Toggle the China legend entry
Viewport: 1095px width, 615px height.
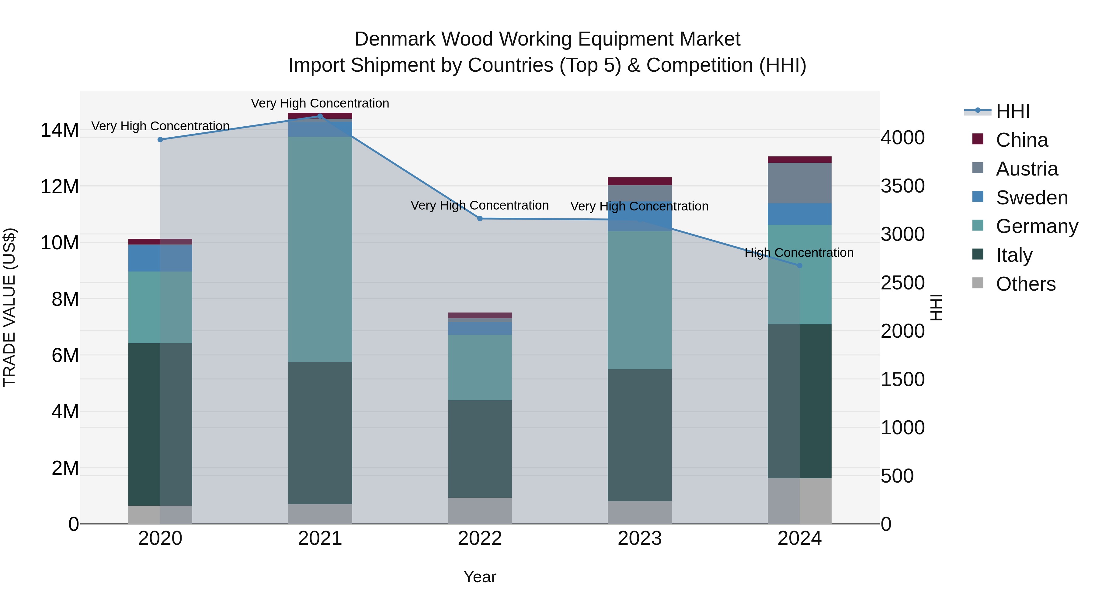pyautogui.click(x=1010, y=140)
